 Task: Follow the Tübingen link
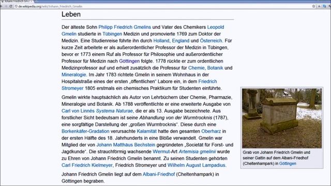pos(112,34)
